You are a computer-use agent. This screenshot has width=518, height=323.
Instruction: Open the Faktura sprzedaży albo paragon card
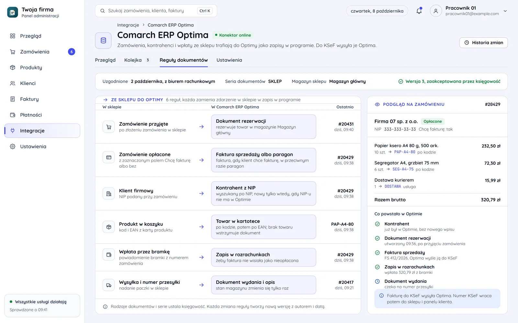coord(264,160)
